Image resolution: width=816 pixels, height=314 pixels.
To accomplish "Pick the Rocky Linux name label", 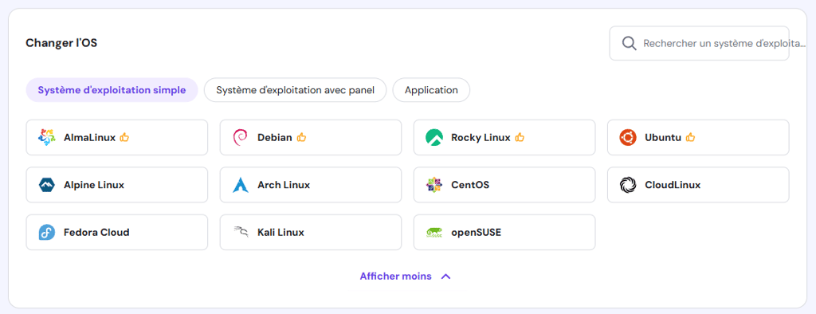I will pos(481,138).
